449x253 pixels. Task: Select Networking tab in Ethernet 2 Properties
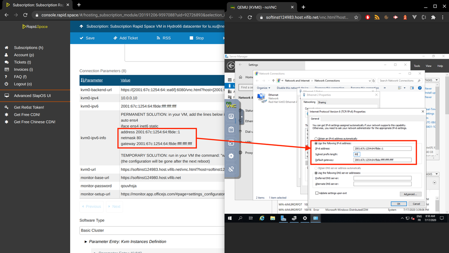tap(309, 102)
